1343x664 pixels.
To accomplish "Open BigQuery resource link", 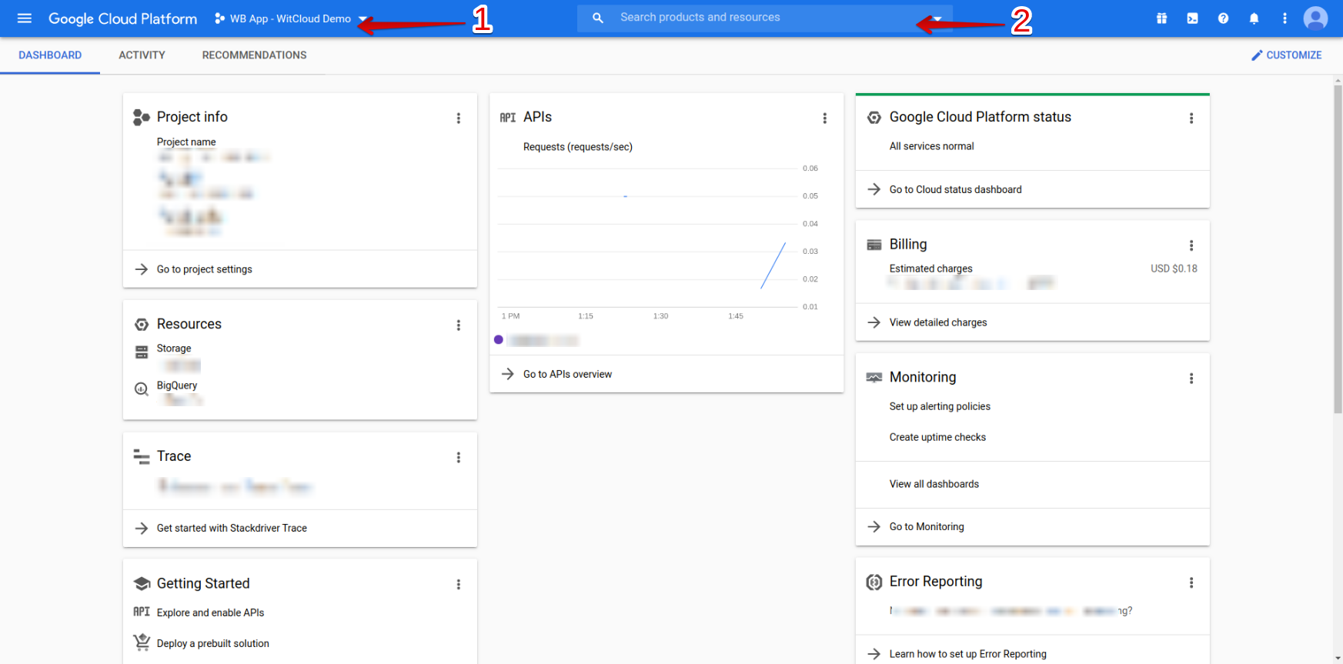I will click(x=177, y=385).
